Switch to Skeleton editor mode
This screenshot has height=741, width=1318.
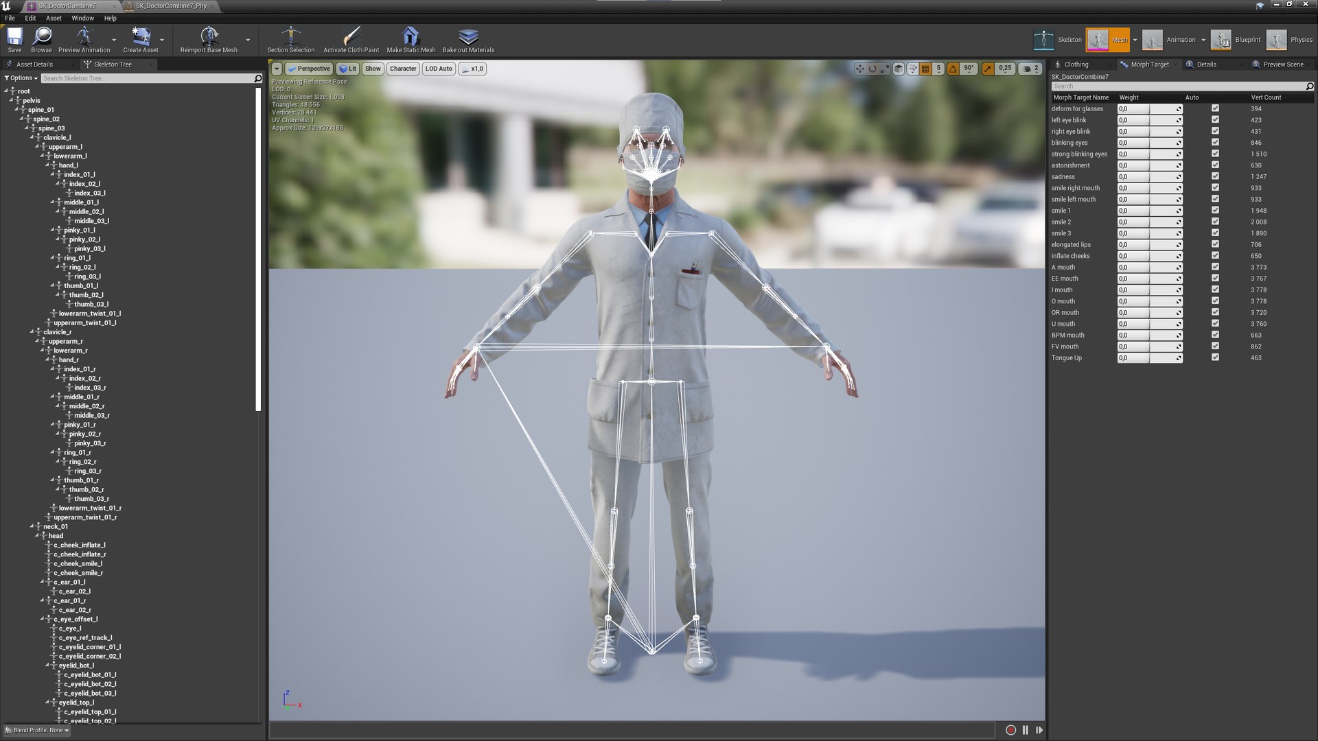(1058, 40)
